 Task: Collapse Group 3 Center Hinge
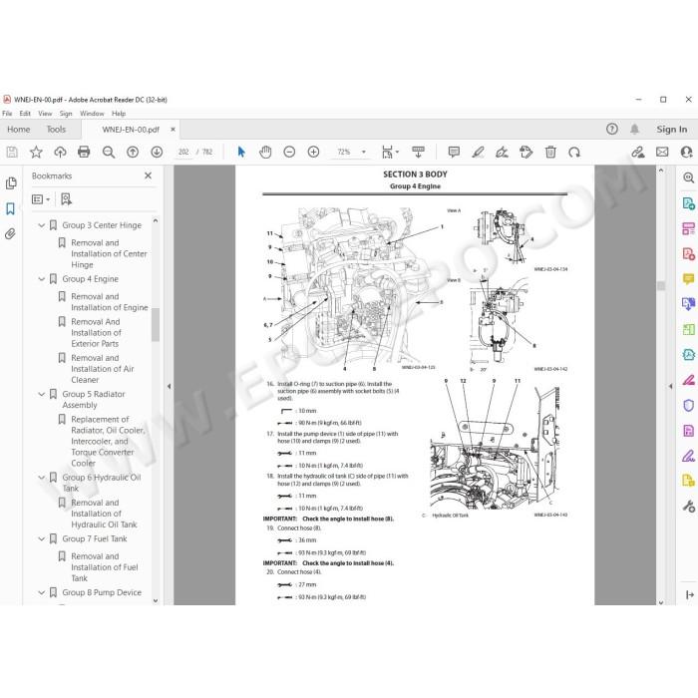pos(42,225)
